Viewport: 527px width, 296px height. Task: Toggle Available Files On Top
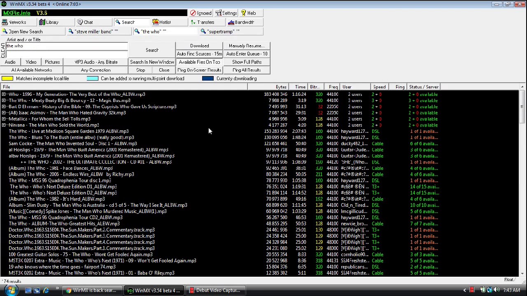[x=199, y=62]
